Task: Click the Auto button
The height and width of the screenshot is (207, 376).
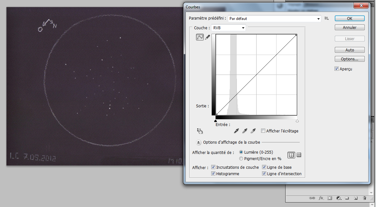Action: point(350,50)
